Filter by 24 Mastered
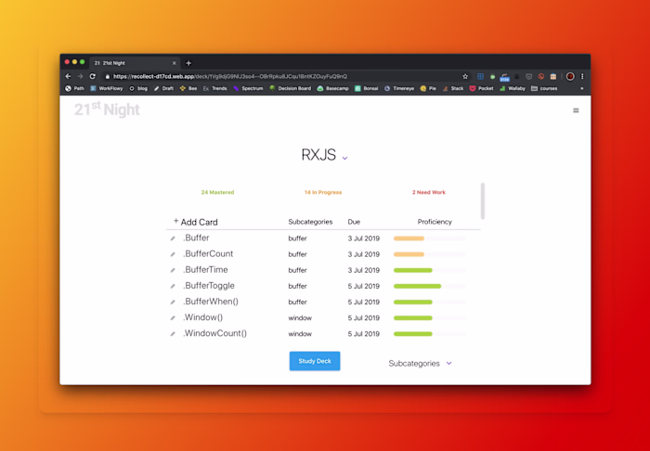 click(x=217, y=192)
